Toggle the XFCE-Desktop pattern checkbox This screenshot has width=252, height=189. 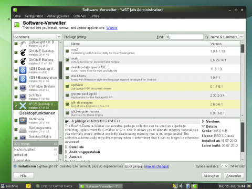pos(16,106)
